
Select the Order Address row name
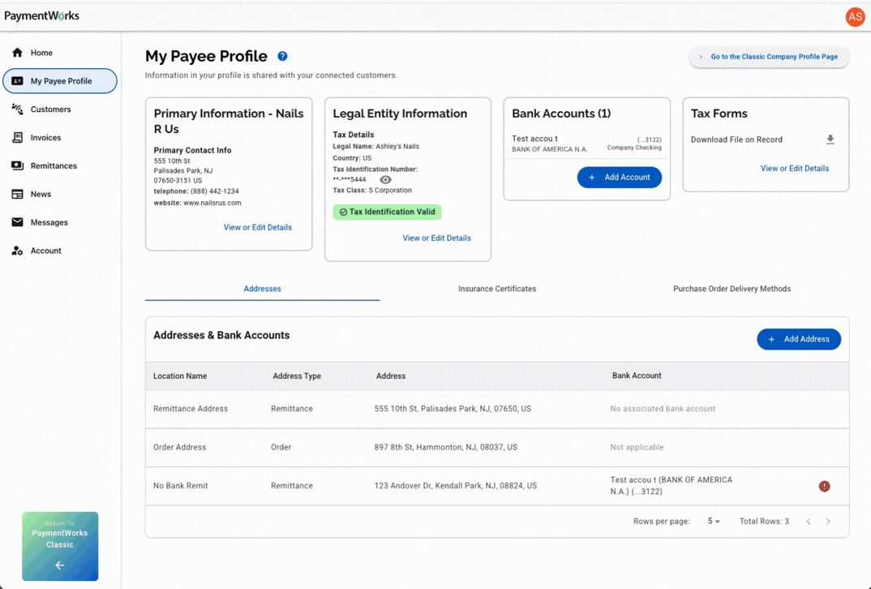point(179,447)
